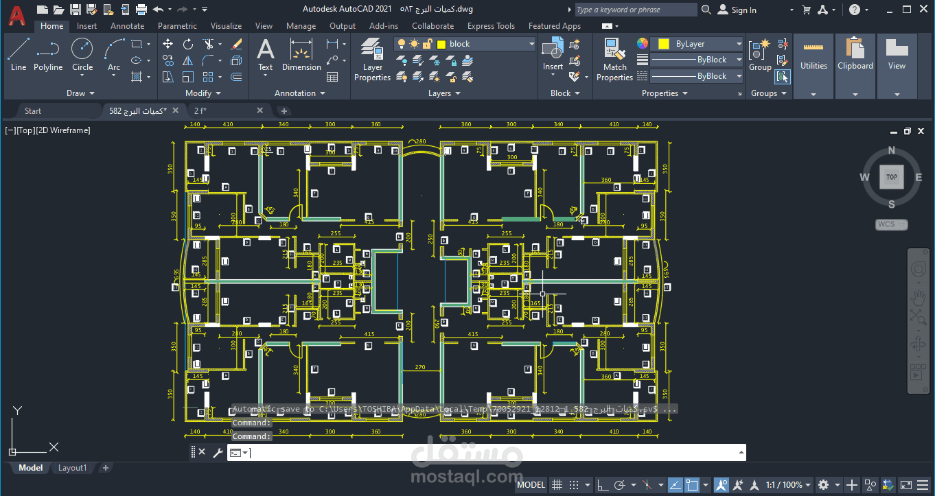This screenshot has width=935, height=496.
Task: Click the Copy tool icon
Action: [168, 60]
